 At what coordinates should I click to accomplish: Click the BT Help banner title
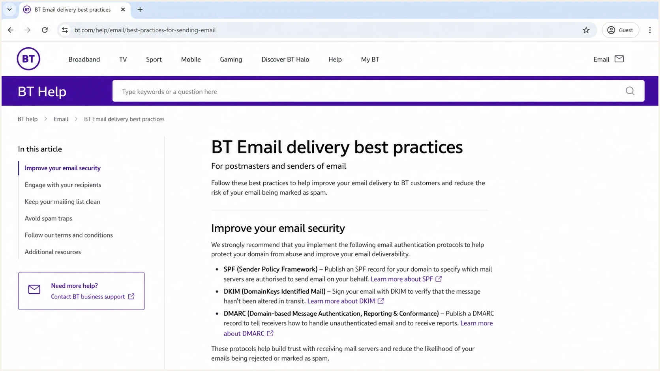click(x=42, y=91)
